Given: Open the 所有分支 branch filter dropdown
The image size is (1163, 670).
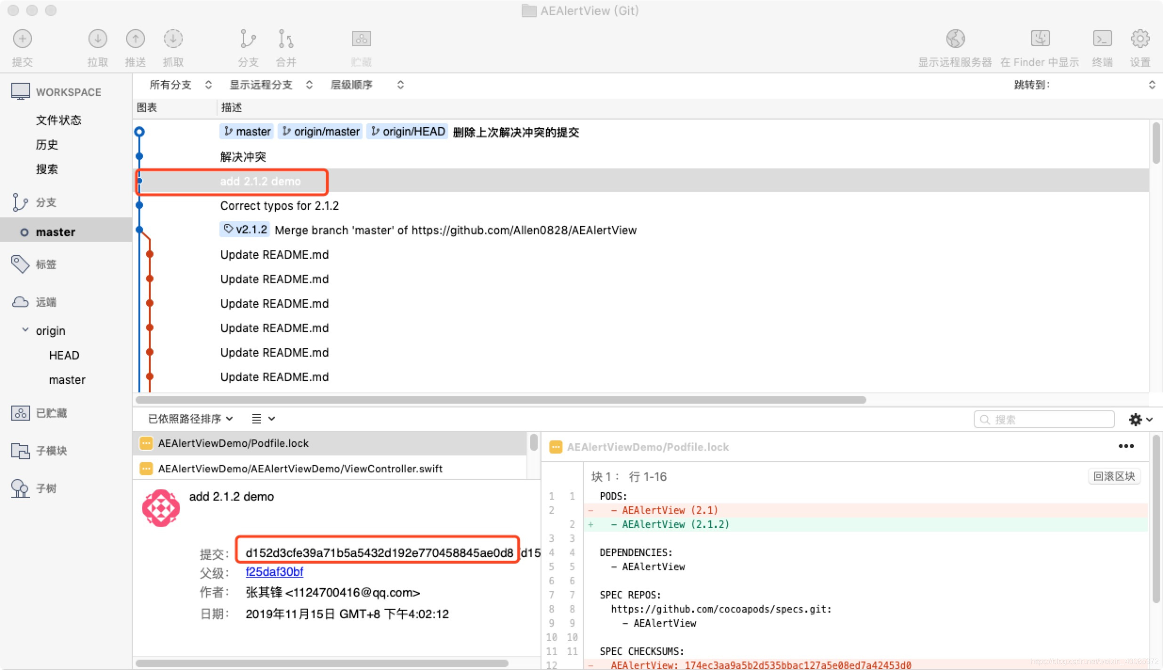Looking at the screenshot, I should point(180,85).
